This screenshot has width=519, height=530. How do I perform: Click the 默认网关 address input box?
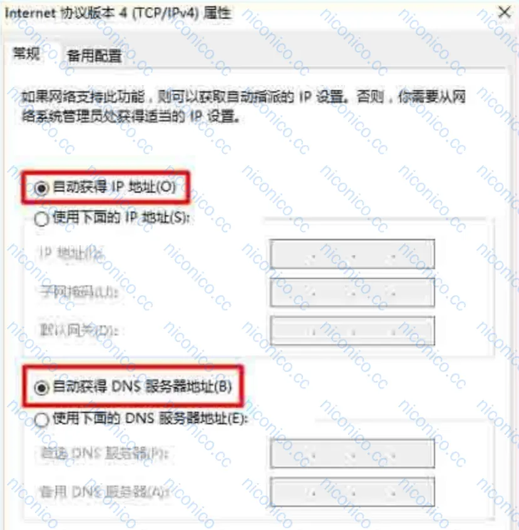coord(352,330)
